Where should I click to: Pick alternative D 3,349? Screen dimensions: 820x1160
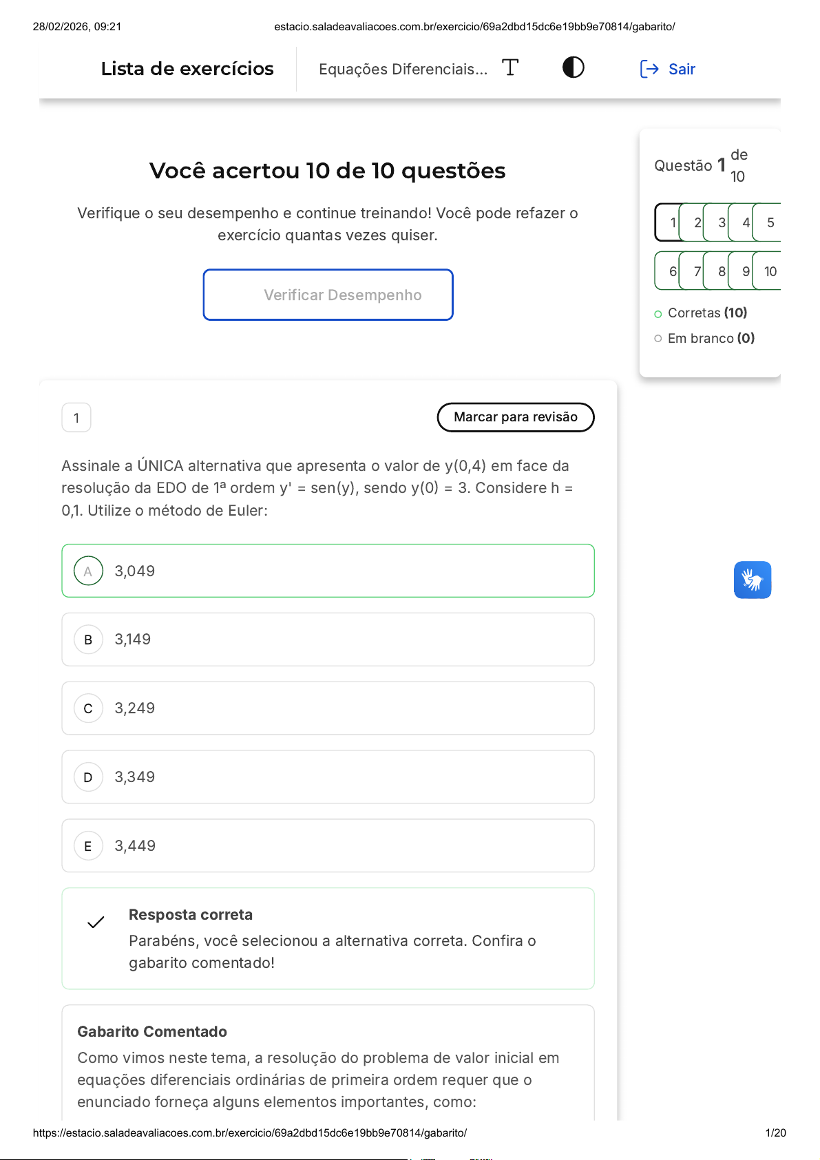pyautogui.click(x=328, y=777)
